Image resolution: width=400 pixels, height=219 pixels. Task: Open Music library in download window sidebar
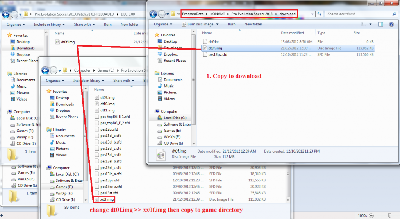(x=166, y=86)
